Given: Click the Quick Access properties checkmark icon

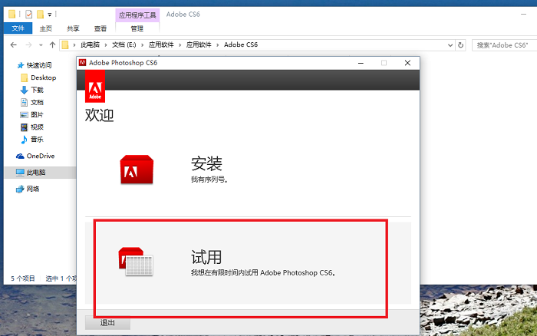Looking at the screenshot, I should point(29,15).
